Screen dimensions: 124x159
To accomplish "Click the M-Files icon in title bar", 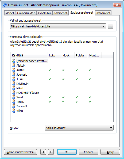I will pyautogui.click(x=5, y=5).
